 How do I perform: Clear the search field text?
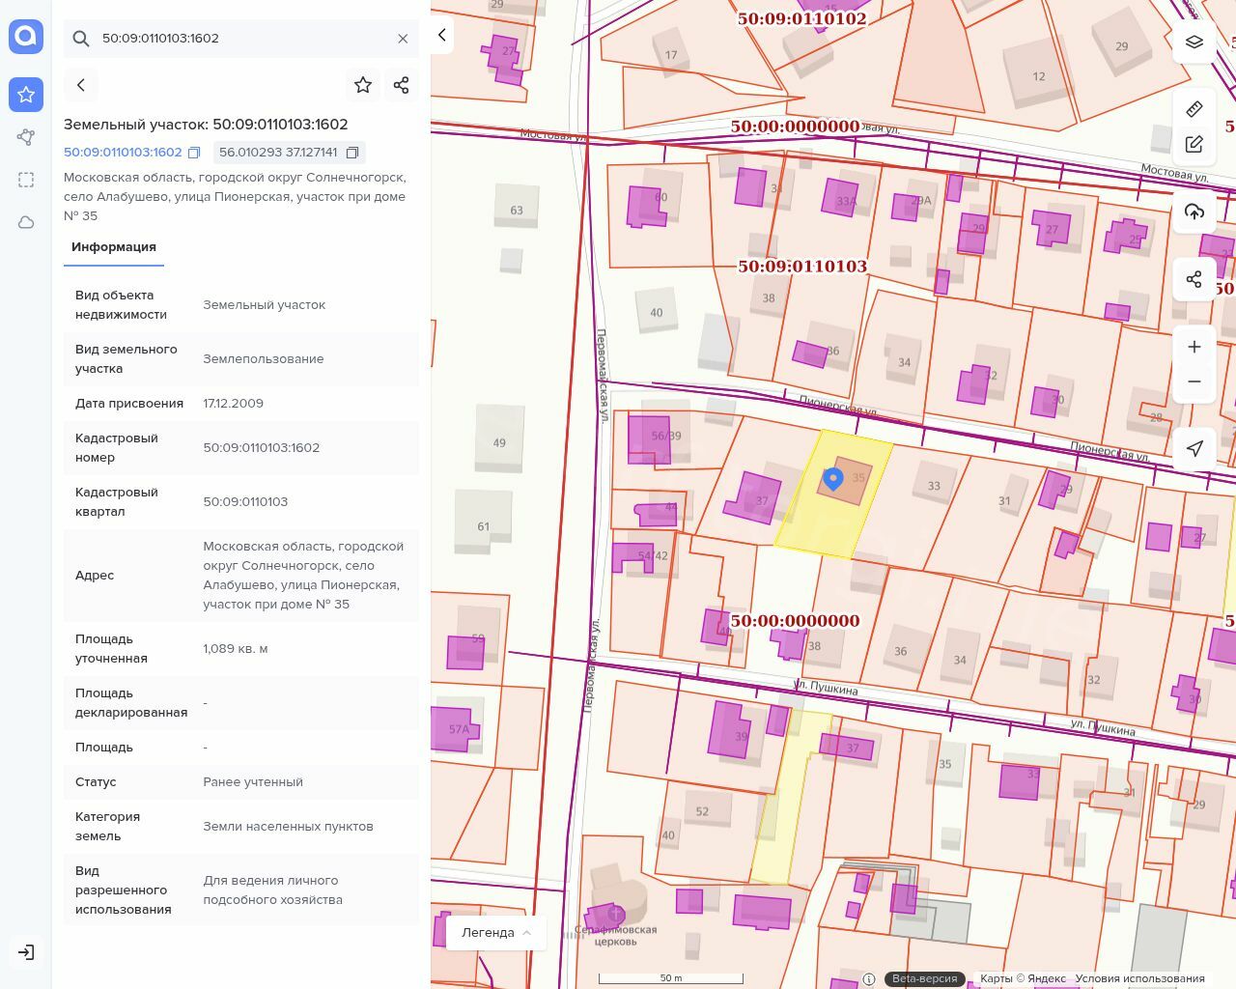(x=403, y=39)
